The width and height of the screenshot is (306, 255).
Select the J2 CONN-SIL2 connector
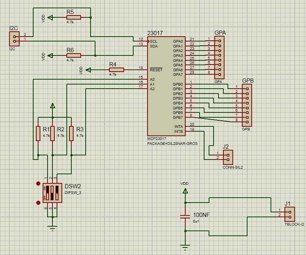pos(228,157)
